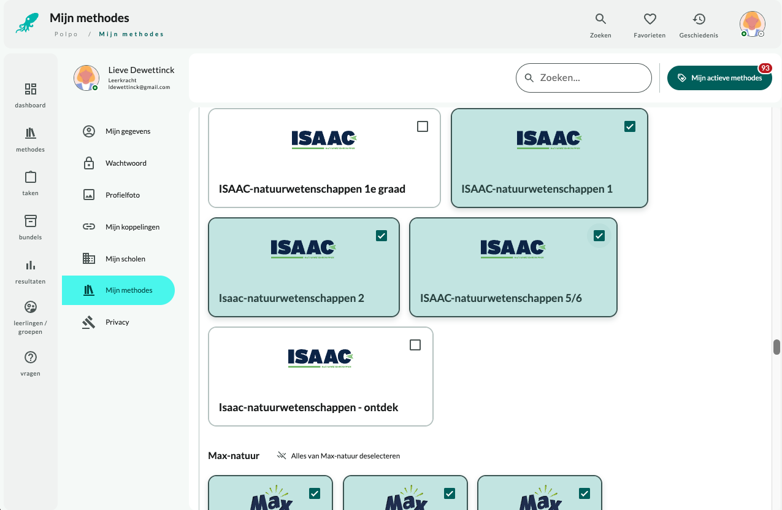Open Geschiedenis history icon

pyautogui.click(x=699, y=19)
